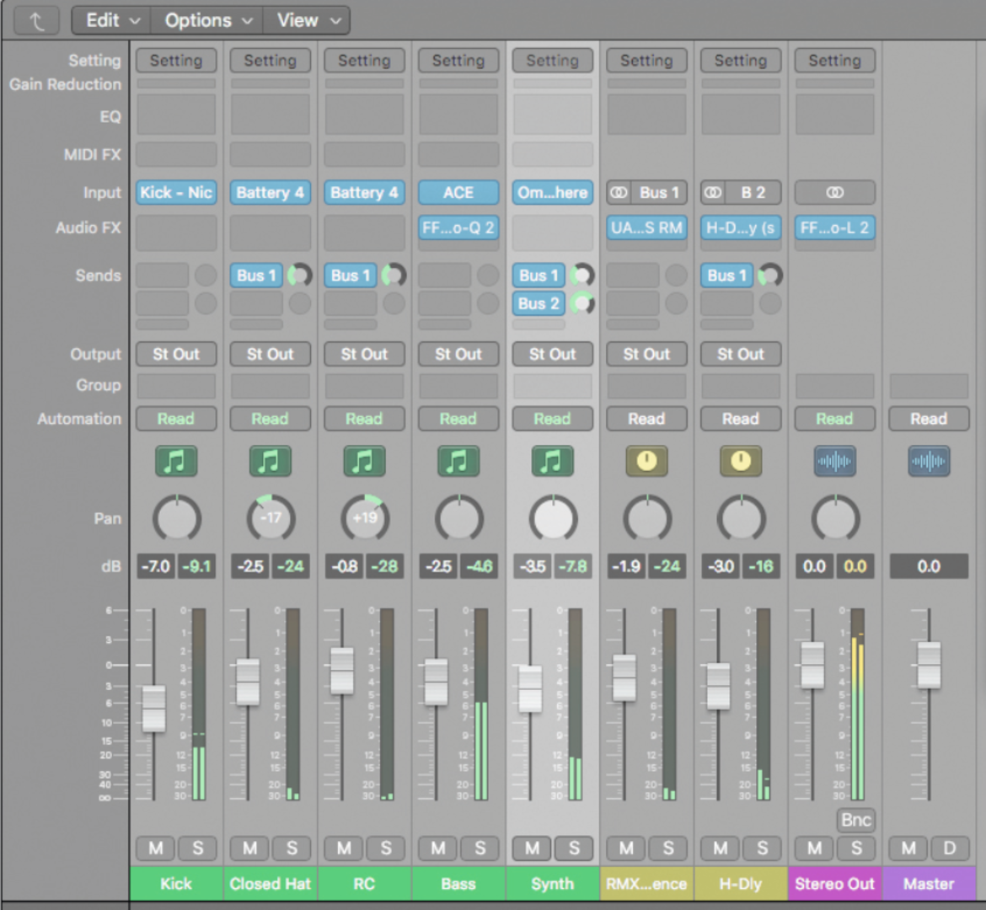986x910 pixels.
Task: Click the mixer back arrow icon
Action: click(x=36, y=21)
